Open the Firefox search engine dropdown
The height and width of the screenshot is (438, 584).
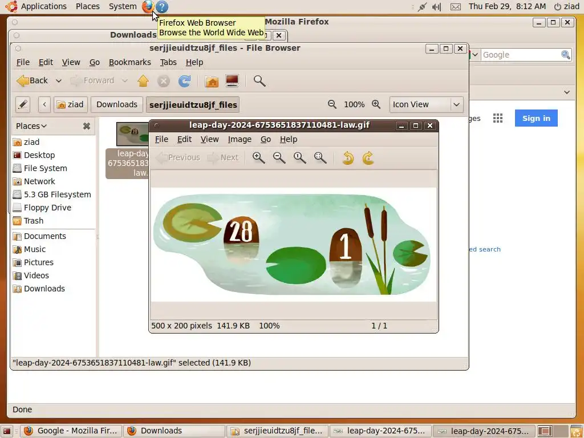pos(475,55)
